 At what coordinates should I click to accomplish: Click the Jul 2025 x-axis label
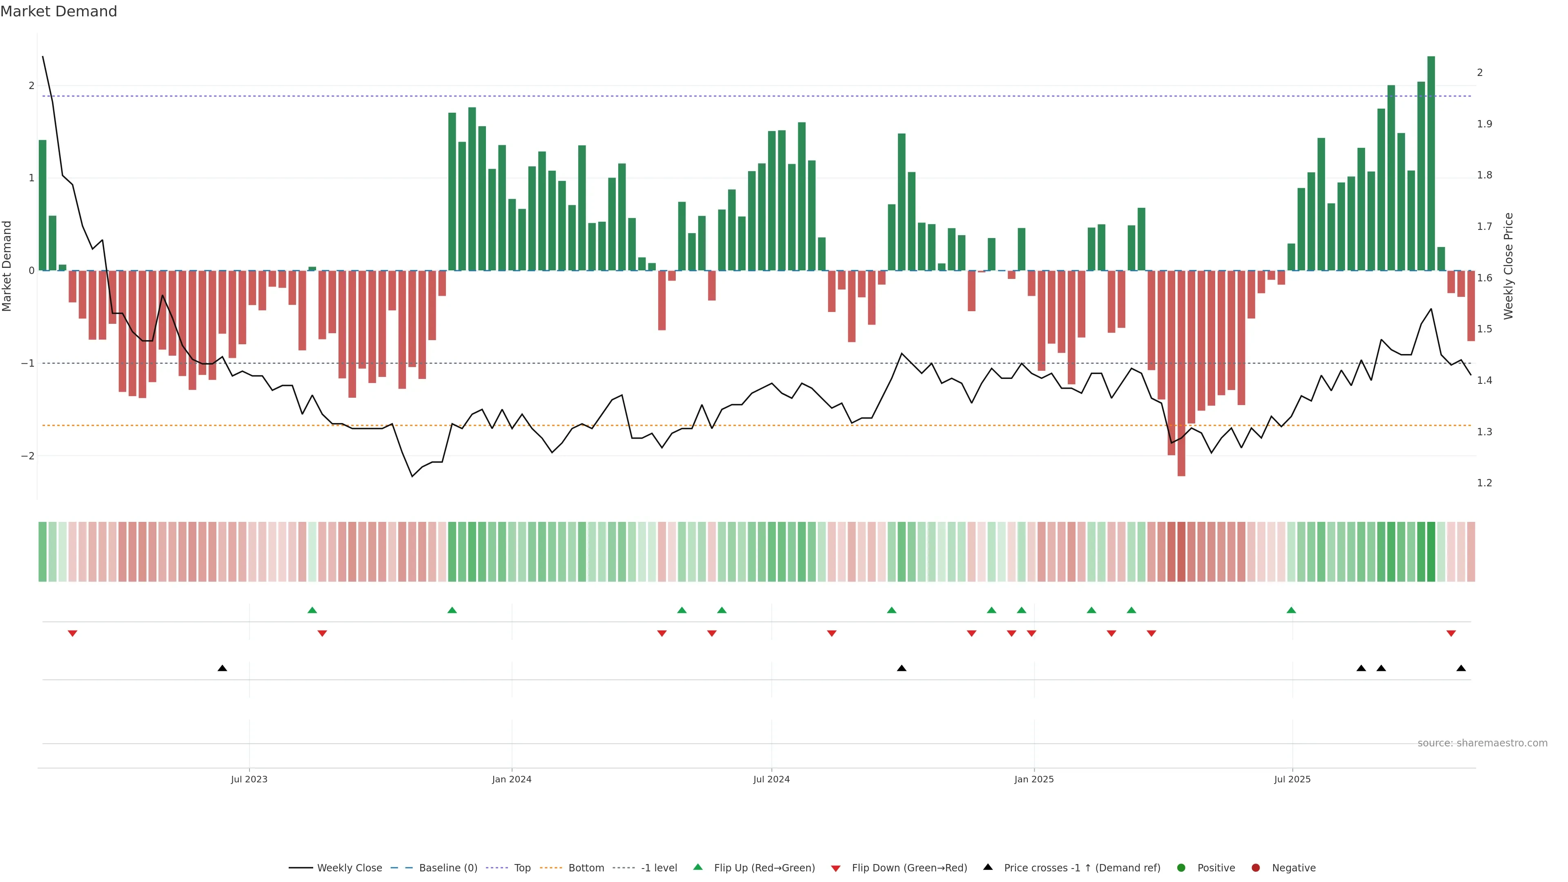coord(1292,779)
